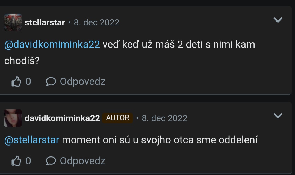Expand options chevron on stellarstar's comment
Viewport: 295px width, 175px height.
click(x=278, y=20)
